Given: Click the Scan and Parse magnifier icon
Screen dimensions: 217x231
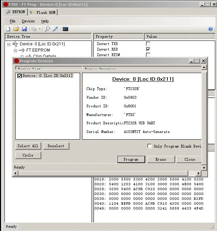Looking at the screenshot, I should (x=47, y=29).
